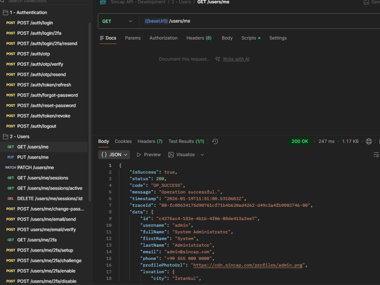Select the response Body tab
Image resolution: width=380 pixels, height=285 pixels.
[103, 141]
